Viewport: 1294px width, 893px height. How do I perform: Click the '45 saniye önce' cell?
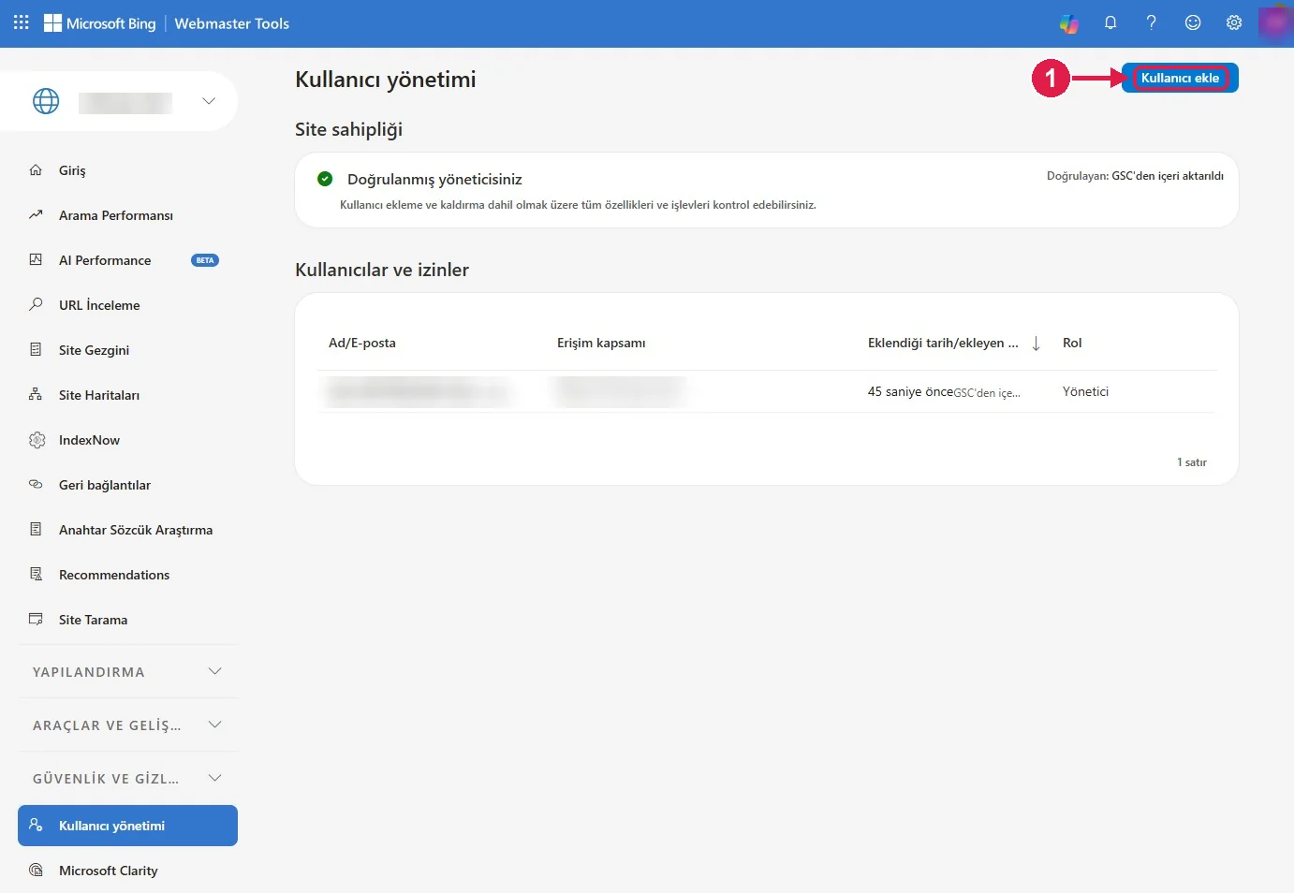pos(910,391)
